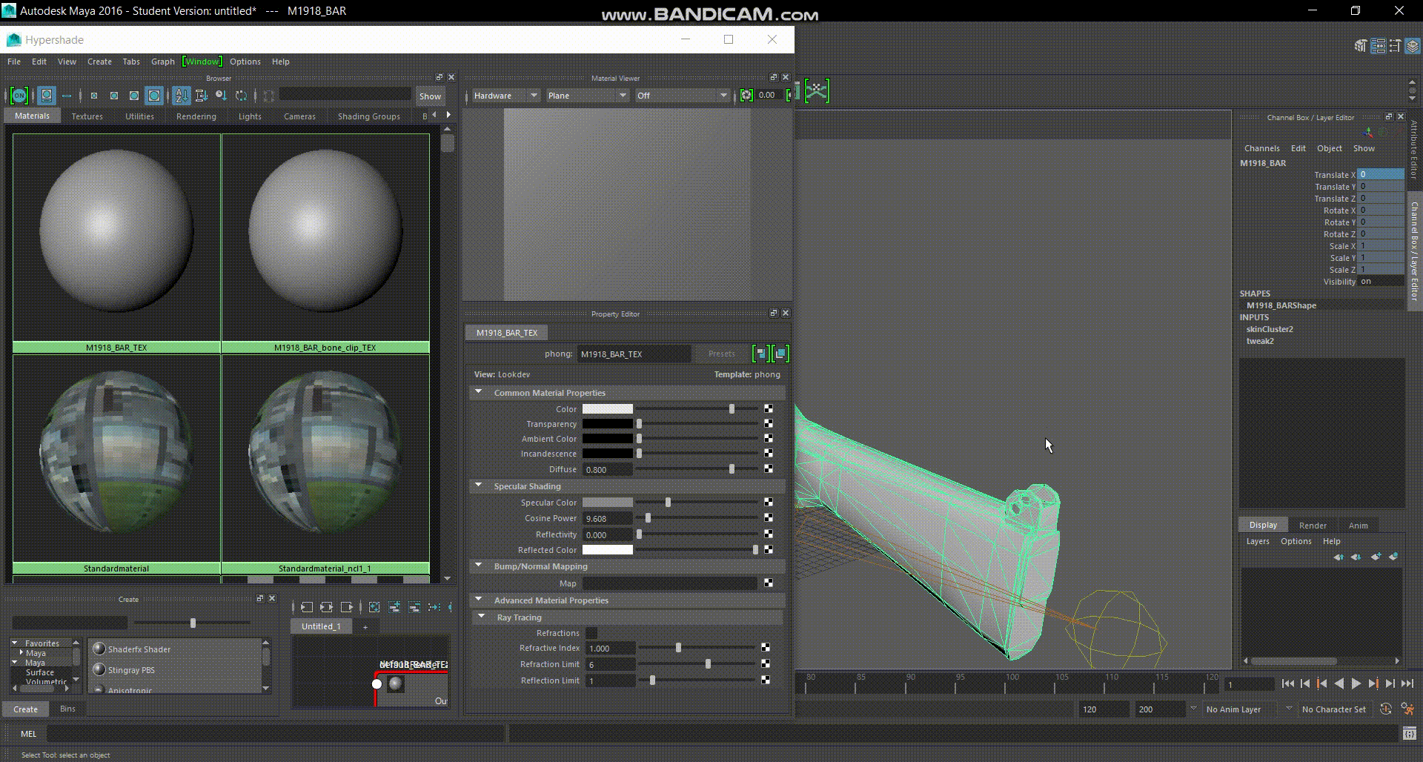Set browser swatches to small size

[94, 96]
